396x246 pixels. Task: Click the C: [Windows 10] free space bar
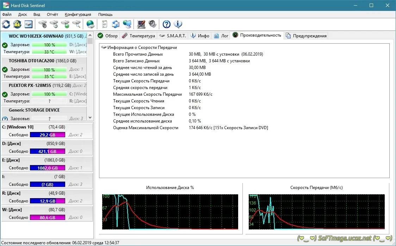click(48, 135)
